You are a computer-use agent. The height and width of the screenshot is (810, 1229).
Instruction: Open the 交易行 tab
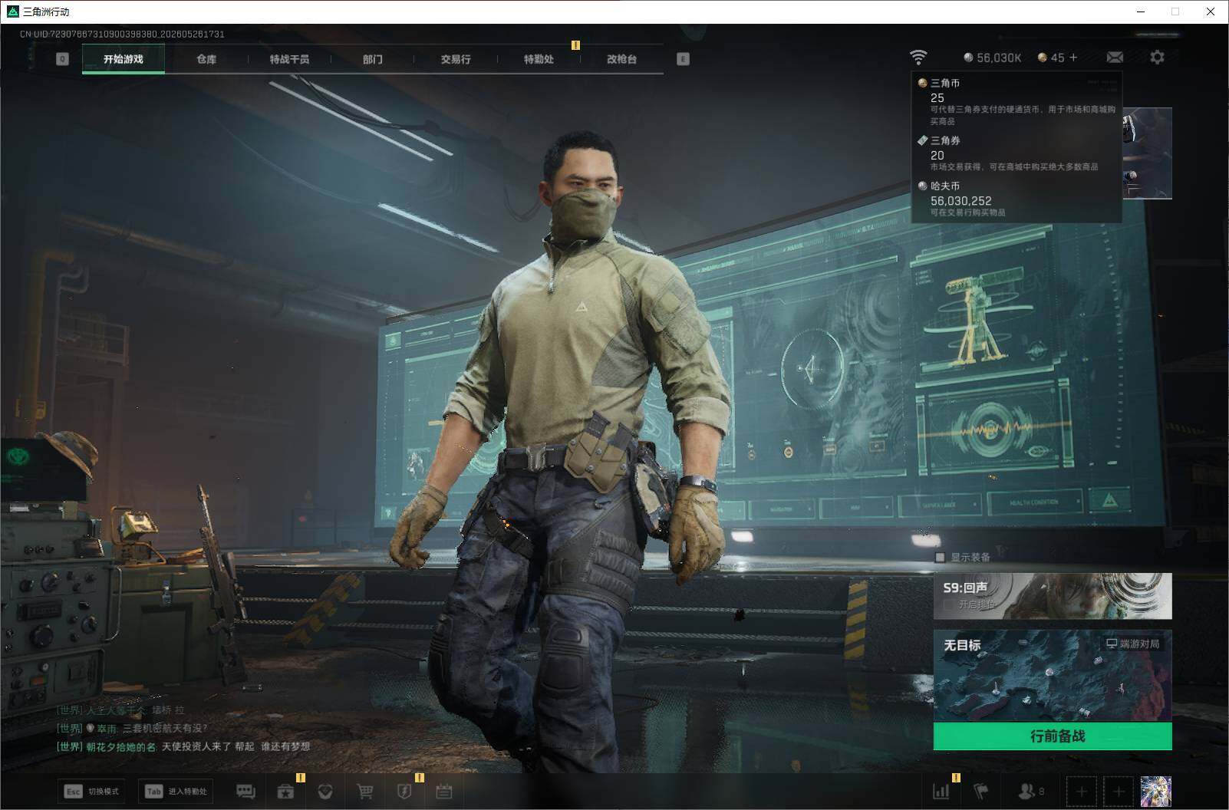456,59
